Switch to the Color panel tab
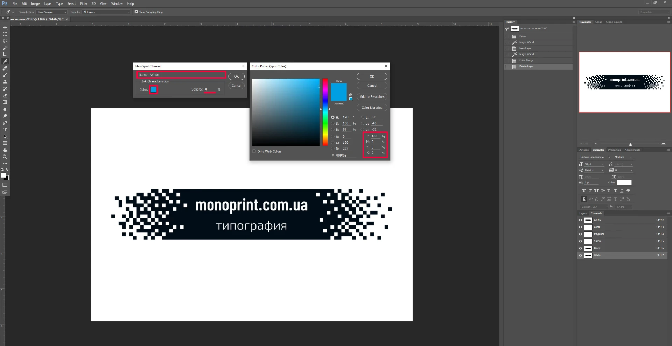Image resolution: width=672 pixels, height=346 pixels. click(598, 22)
